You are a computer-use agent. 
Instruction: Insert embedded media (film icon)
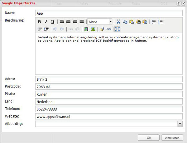pyautogui.click(x=86, y=29)
